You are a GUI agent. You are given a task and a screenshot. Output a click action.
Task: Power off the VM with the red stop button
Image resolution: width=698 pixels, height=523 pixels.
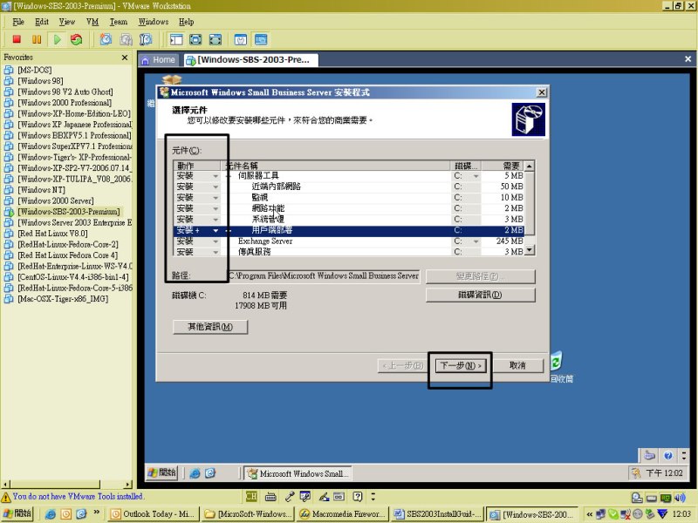coord(17,39)
